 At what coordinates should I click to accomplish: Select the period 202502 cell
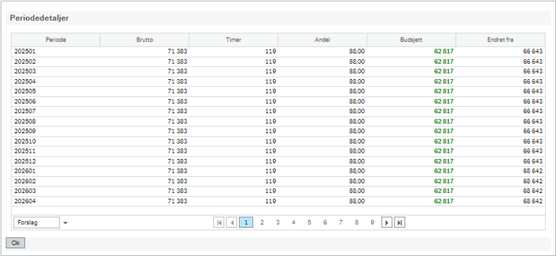(56, 62)
